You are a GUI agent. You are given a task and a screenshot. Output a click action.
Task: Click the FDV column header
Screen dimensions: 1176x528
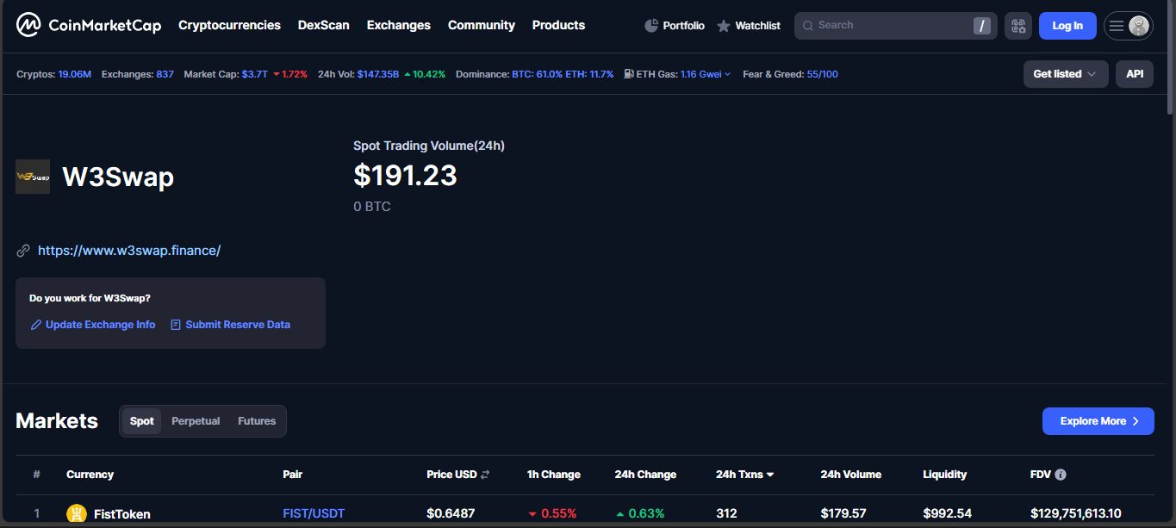pos(1040,475)
